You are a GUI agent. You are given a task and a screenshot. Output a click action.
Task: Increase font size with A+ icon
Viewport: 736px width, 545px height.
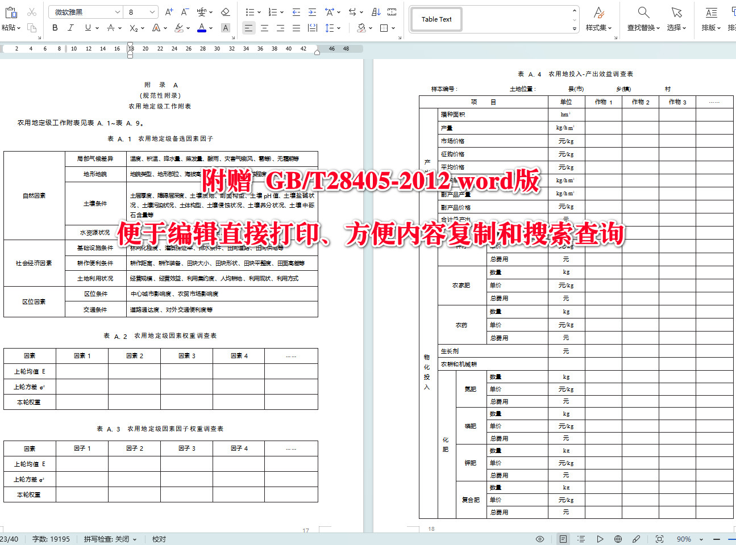point(168,11)
